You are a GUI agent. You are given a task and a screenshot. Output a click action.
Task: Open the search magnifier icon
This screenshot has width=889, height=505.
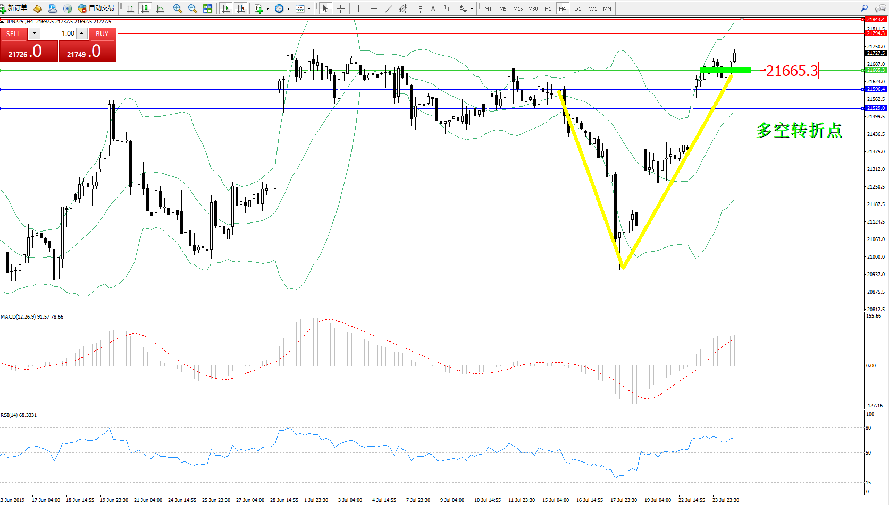tap(864, 8)
